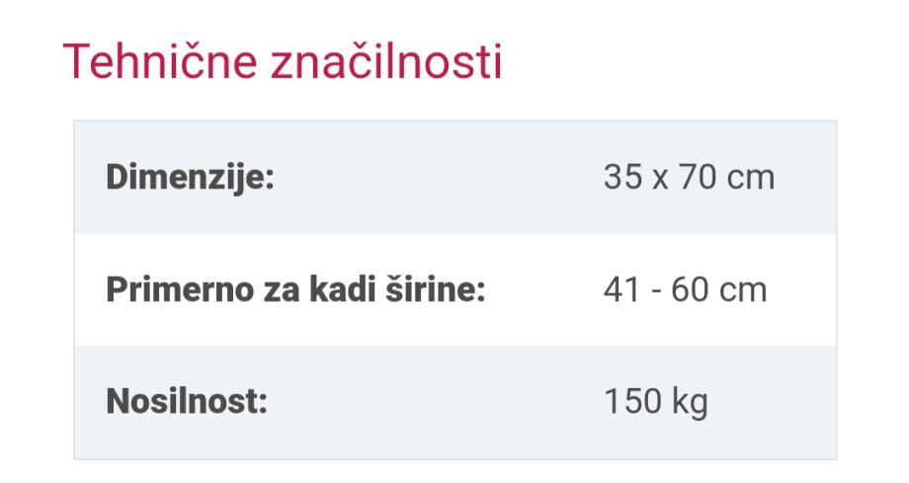Click the kg unit text
Viewport: 909px width, 483px height.
tap(691, 404)
